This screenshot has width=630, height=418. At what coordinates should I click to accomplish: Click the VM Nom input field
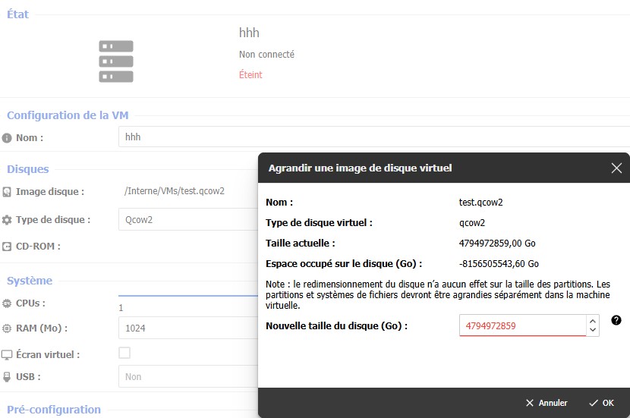[374, 137]
